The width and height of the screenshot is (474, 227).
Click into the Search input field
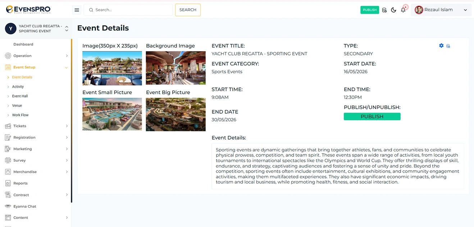[128, 10]
